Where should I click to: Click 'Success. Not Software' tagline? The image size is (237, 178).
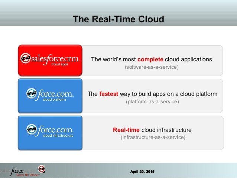[27, 175]
